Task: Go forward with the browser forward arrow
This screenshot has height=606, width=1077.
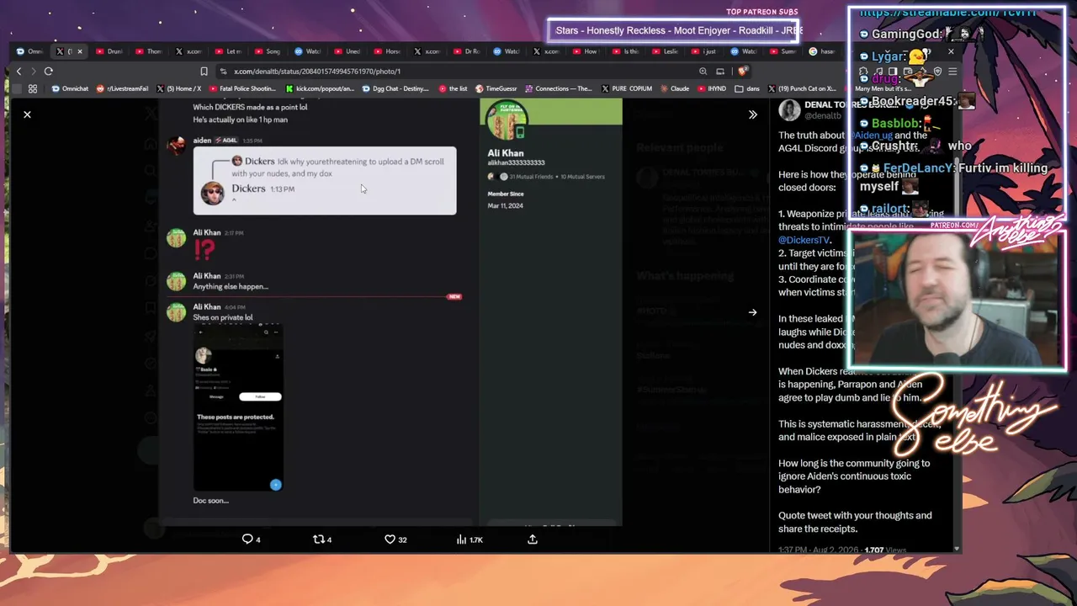Action: coord(33,72)
